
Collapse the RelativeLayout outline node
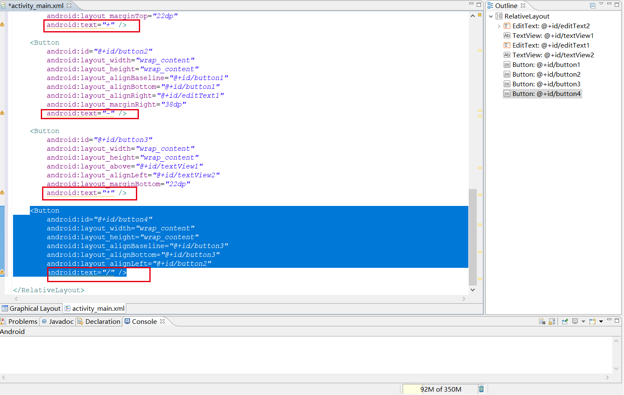click(491, 16)
